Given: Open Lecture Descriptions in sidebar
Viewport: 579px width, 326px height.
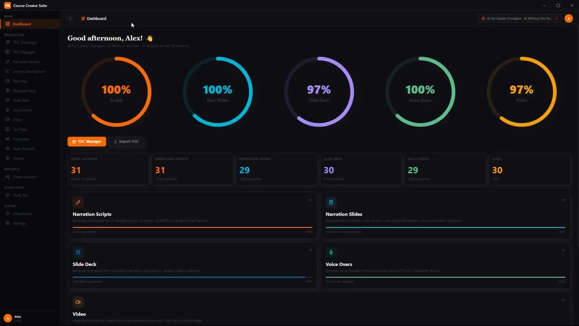Looking at the screenshot, I should coord(30,72).
